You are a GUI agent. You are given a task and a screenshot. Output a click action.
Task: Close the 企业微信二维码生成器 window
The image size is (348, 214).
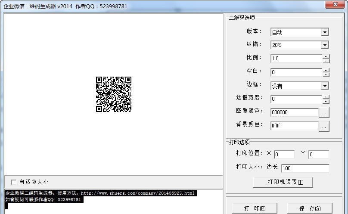pos(335,4)
